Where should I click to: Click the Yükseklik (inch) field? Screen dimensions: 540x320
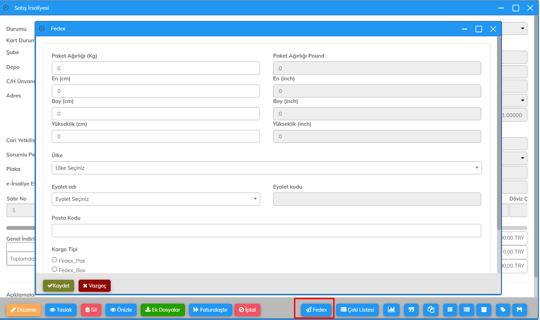tap(377, 136)
